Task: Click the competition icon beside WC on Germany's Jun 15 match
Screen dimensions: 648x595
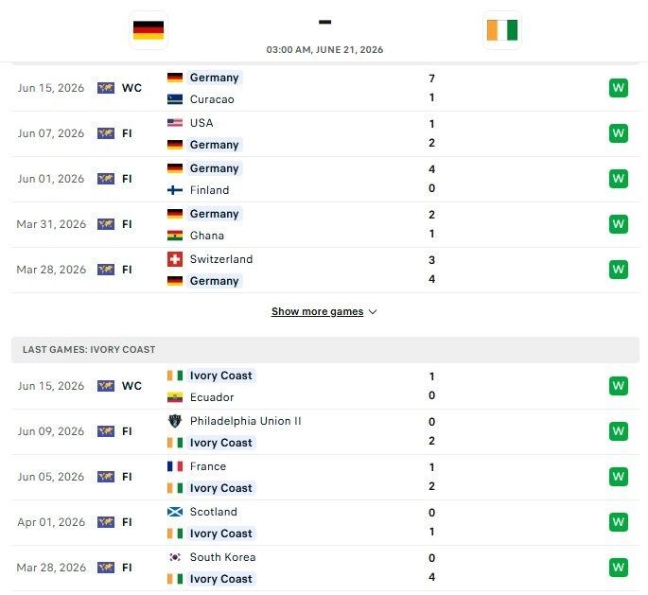Action: (x=106, y=88)
